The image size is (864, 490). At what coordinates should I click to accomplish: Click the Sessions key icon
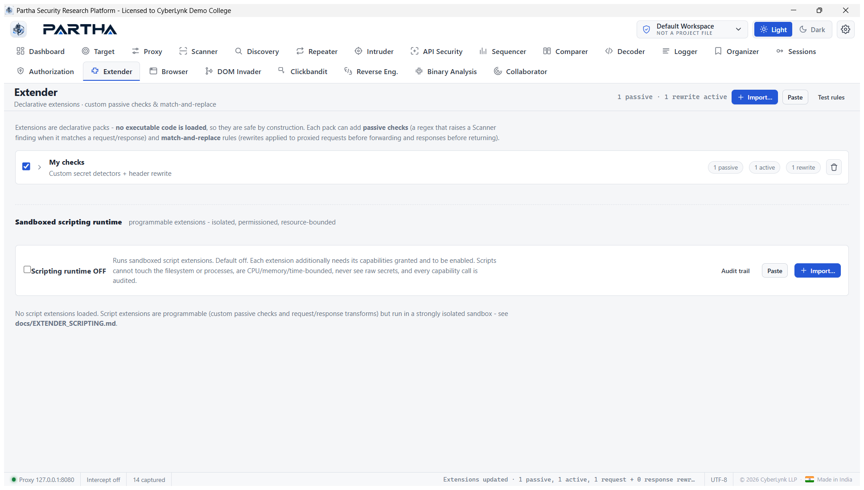tap(780, 51)
